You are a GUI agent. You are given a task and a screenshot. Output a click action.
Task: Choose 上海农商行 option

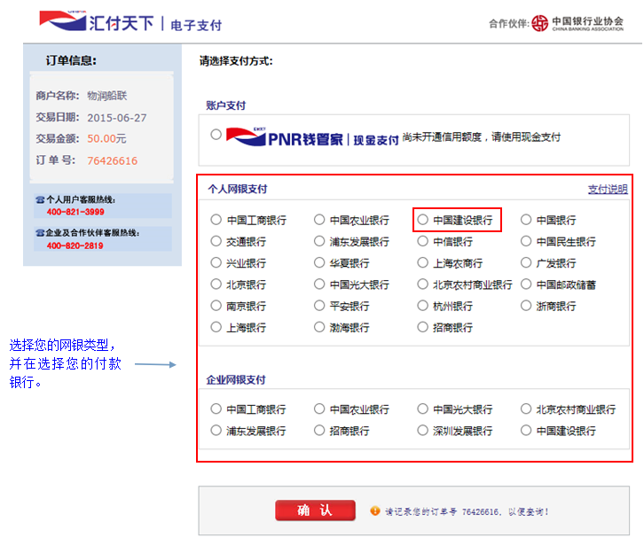tap(422, 262)
